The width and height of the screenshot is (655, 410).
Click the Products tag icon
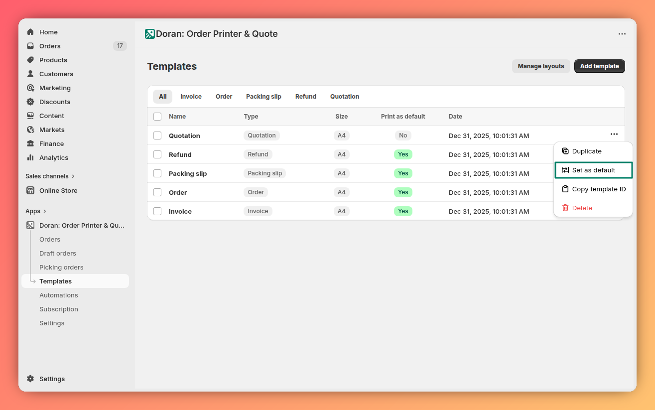click(30, 60)
